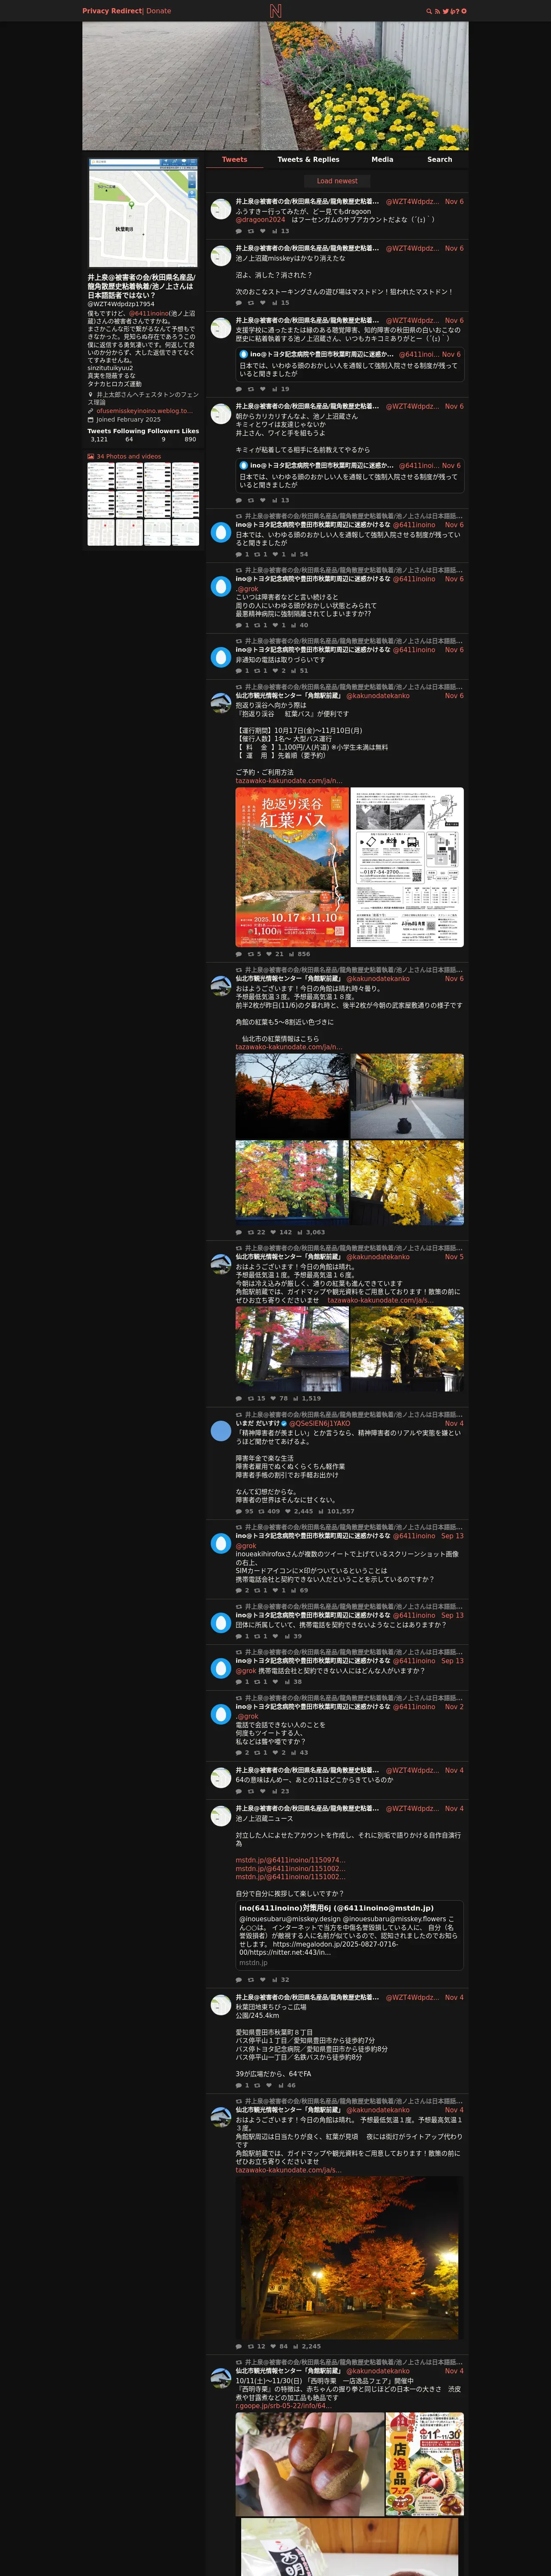
Task: Click comment icon on tweet with 19 views
Action: [x=239, y=389]
